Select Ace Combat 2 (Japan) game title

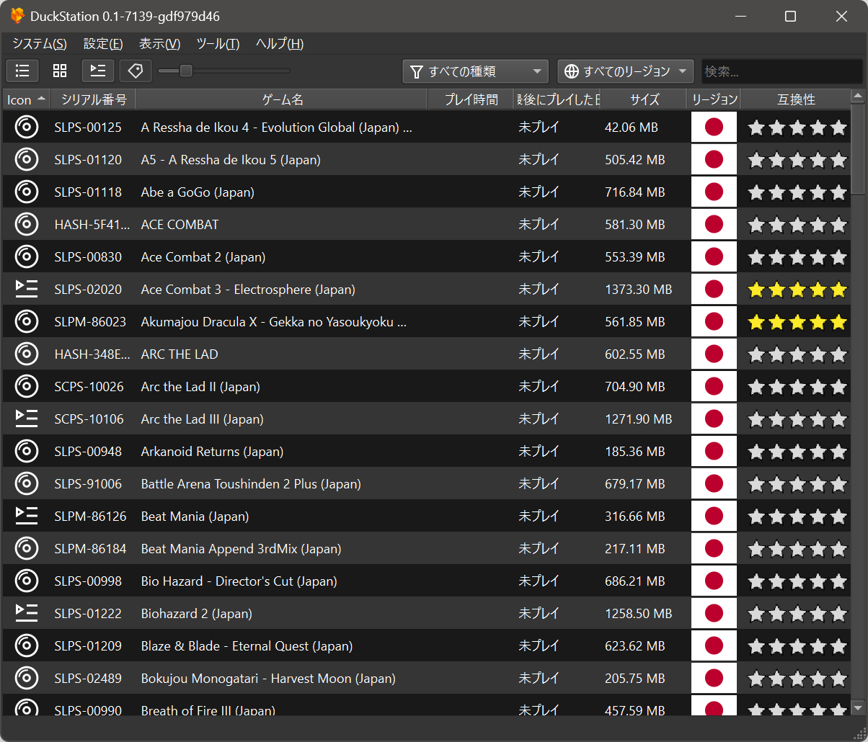[203, 257]
